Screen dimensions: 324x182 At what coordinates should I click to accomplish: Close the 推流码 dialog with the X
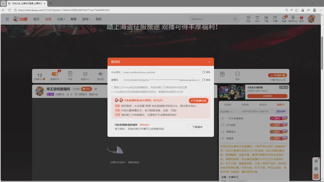point(209,62)
